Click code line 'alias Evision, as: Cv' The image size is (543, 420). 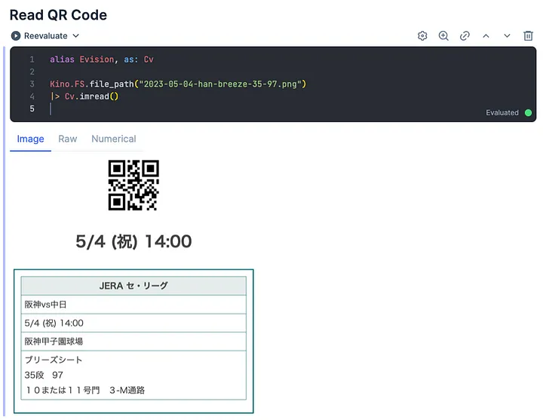102,60
